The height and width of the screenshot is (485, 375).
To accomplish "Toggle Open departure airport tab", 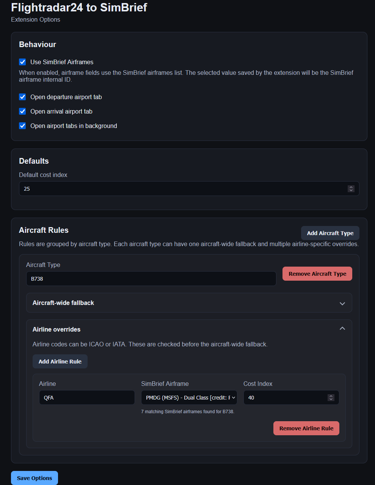I will 22,97.
